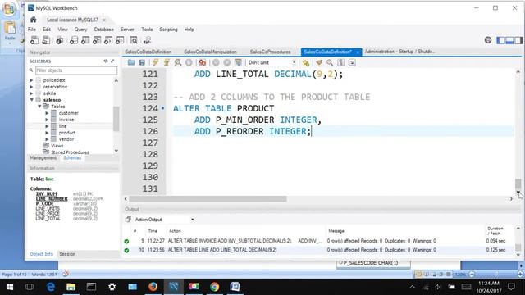Collapse the salesco schema
The width and height of the screenshot is (525, 295).
(x=31, y=100)
